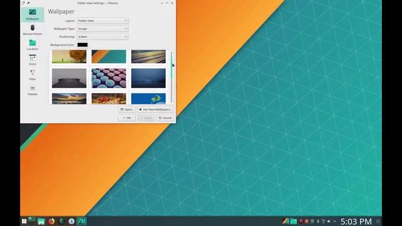Click the wallpaper list scrollbar
The height and width of the screenshot is (226, 402).
[171, 77]
